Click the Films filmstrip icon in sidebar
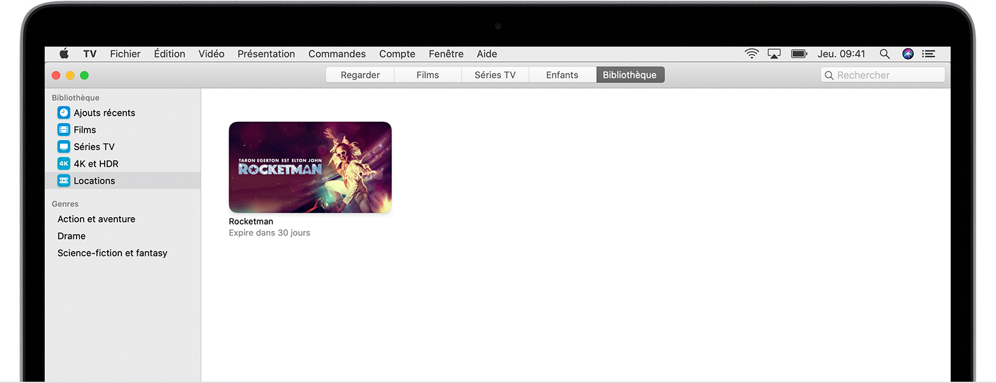 click(64, 130)
